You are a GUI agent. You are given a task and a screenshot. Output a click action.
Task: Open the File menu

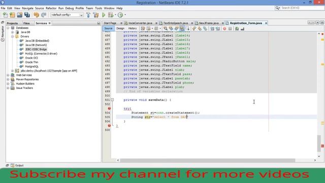tap(3, 8)
